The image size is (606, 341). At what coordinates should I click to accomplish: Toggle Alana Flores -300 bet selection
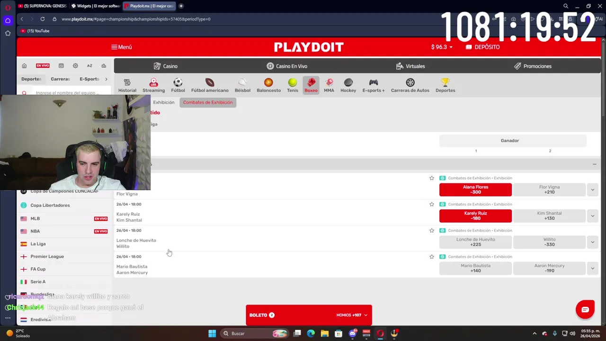pyautogui.click(x=475, y=189)
